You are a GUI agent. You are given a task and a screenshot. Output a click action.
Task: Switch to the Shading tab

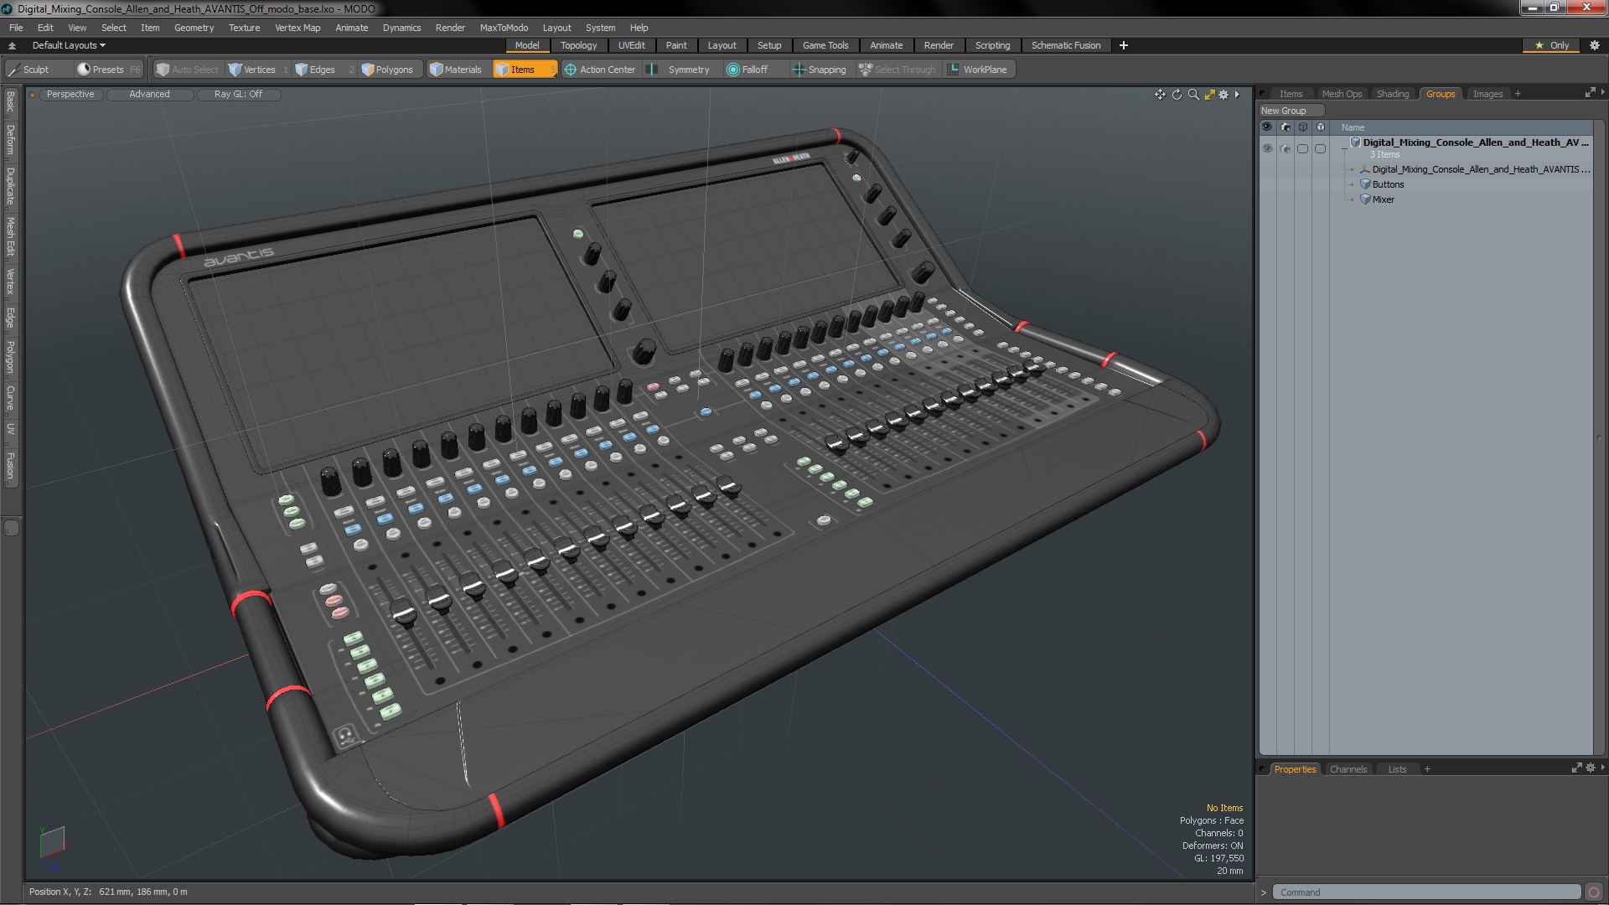(1392, 94)
